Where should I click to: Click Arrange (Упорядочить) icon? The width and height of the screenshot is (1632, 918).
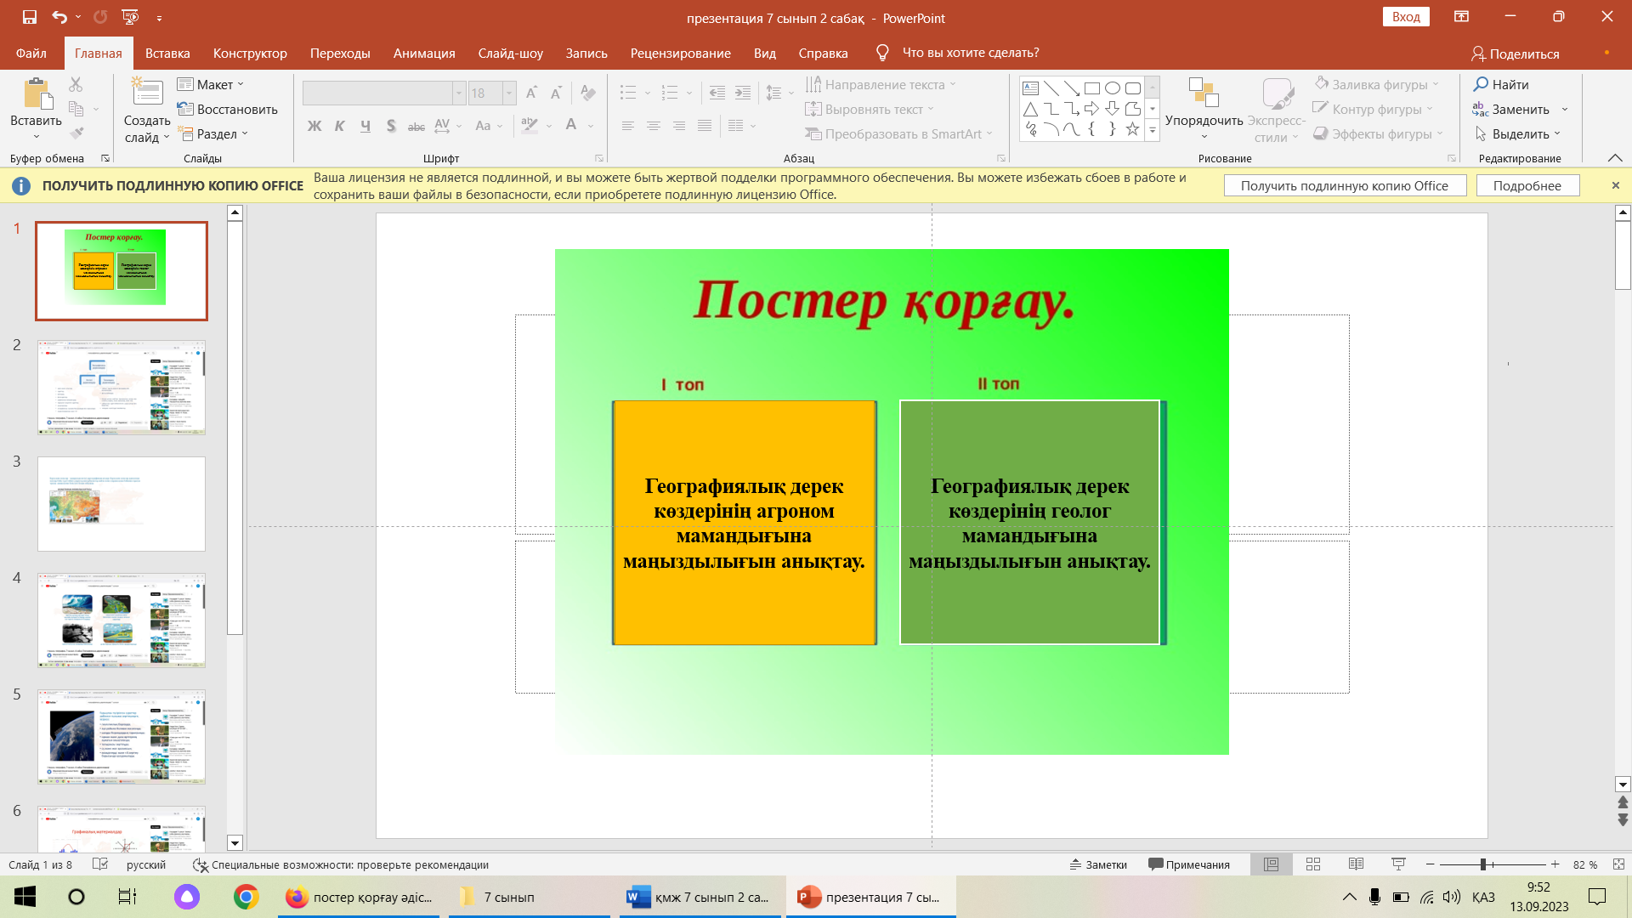pos(1204,93)
